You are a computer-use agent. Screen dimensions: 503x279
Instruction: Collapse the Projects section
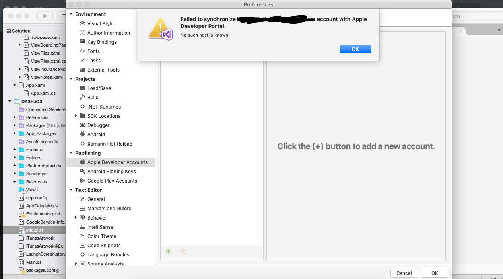click(x=71, y=79)
